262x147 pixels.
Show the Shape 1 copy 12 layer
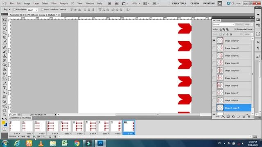[214, 56]
